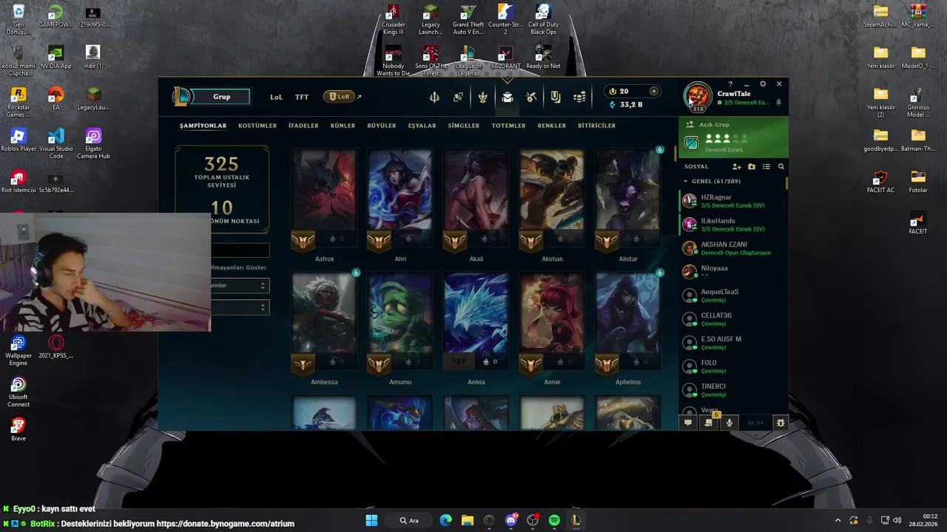
Task: Click the Dereceli Esnek lobby icon
Action: pos(692,143)
